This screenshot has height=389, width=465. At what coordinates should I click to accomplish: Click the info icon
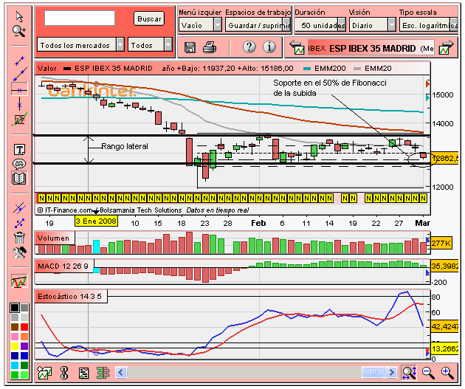tap(269, 47)
